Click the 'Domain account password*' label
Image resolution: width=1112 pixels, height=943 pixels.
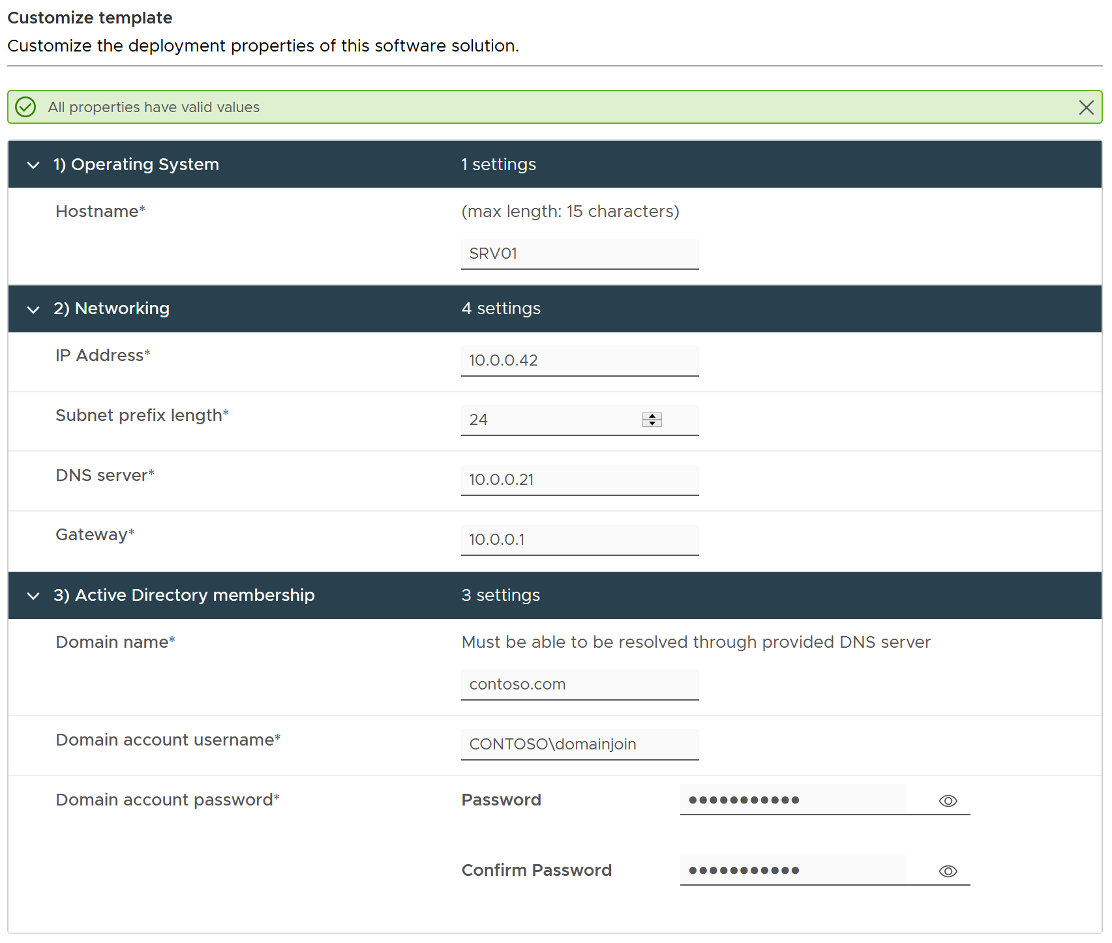click(x=168, y=800)
